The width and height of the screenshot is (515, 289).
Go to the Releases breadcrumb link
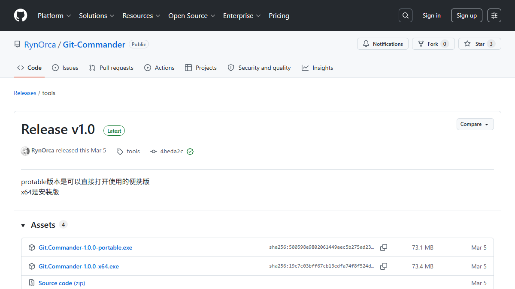(x=25, y=93)
